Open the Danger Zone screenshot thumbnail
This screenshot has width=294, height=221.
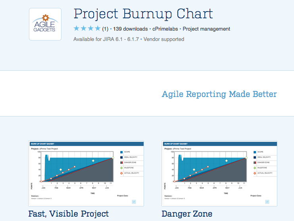219,173
